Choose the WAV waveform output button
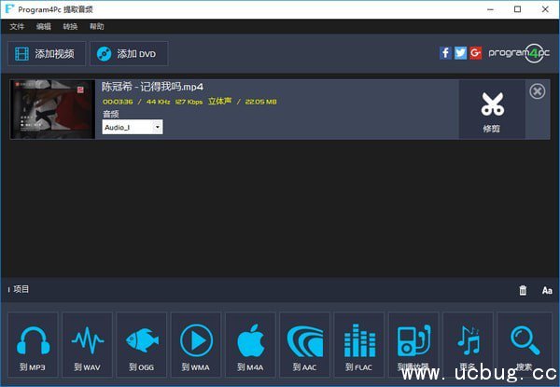 [87, 345]
